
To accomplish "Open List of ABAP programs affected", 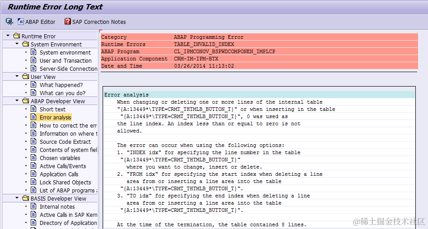I will [68, 190].
